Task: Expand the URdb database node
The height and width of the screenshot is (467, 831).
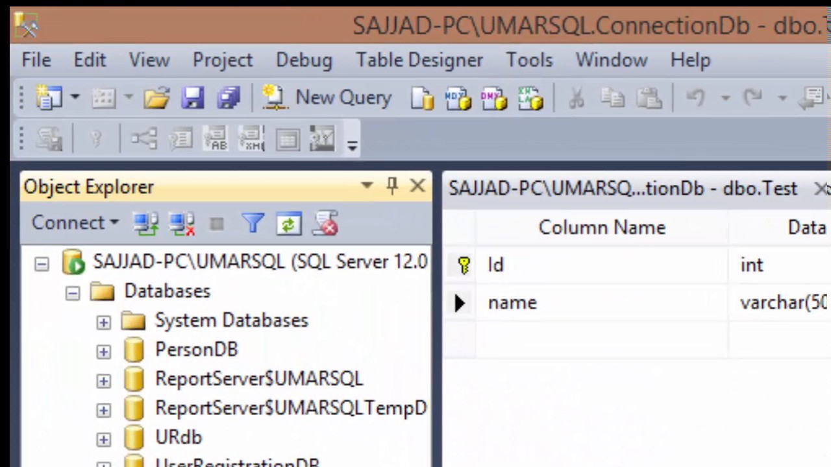Action: [103, 439]
